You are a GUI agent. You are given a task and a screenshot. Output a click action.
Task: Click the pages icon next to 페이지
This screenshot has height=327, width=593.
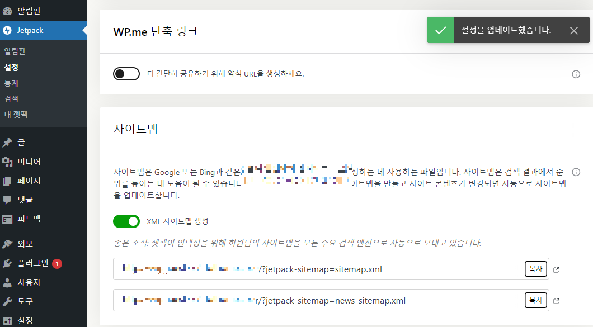(7, 181)
